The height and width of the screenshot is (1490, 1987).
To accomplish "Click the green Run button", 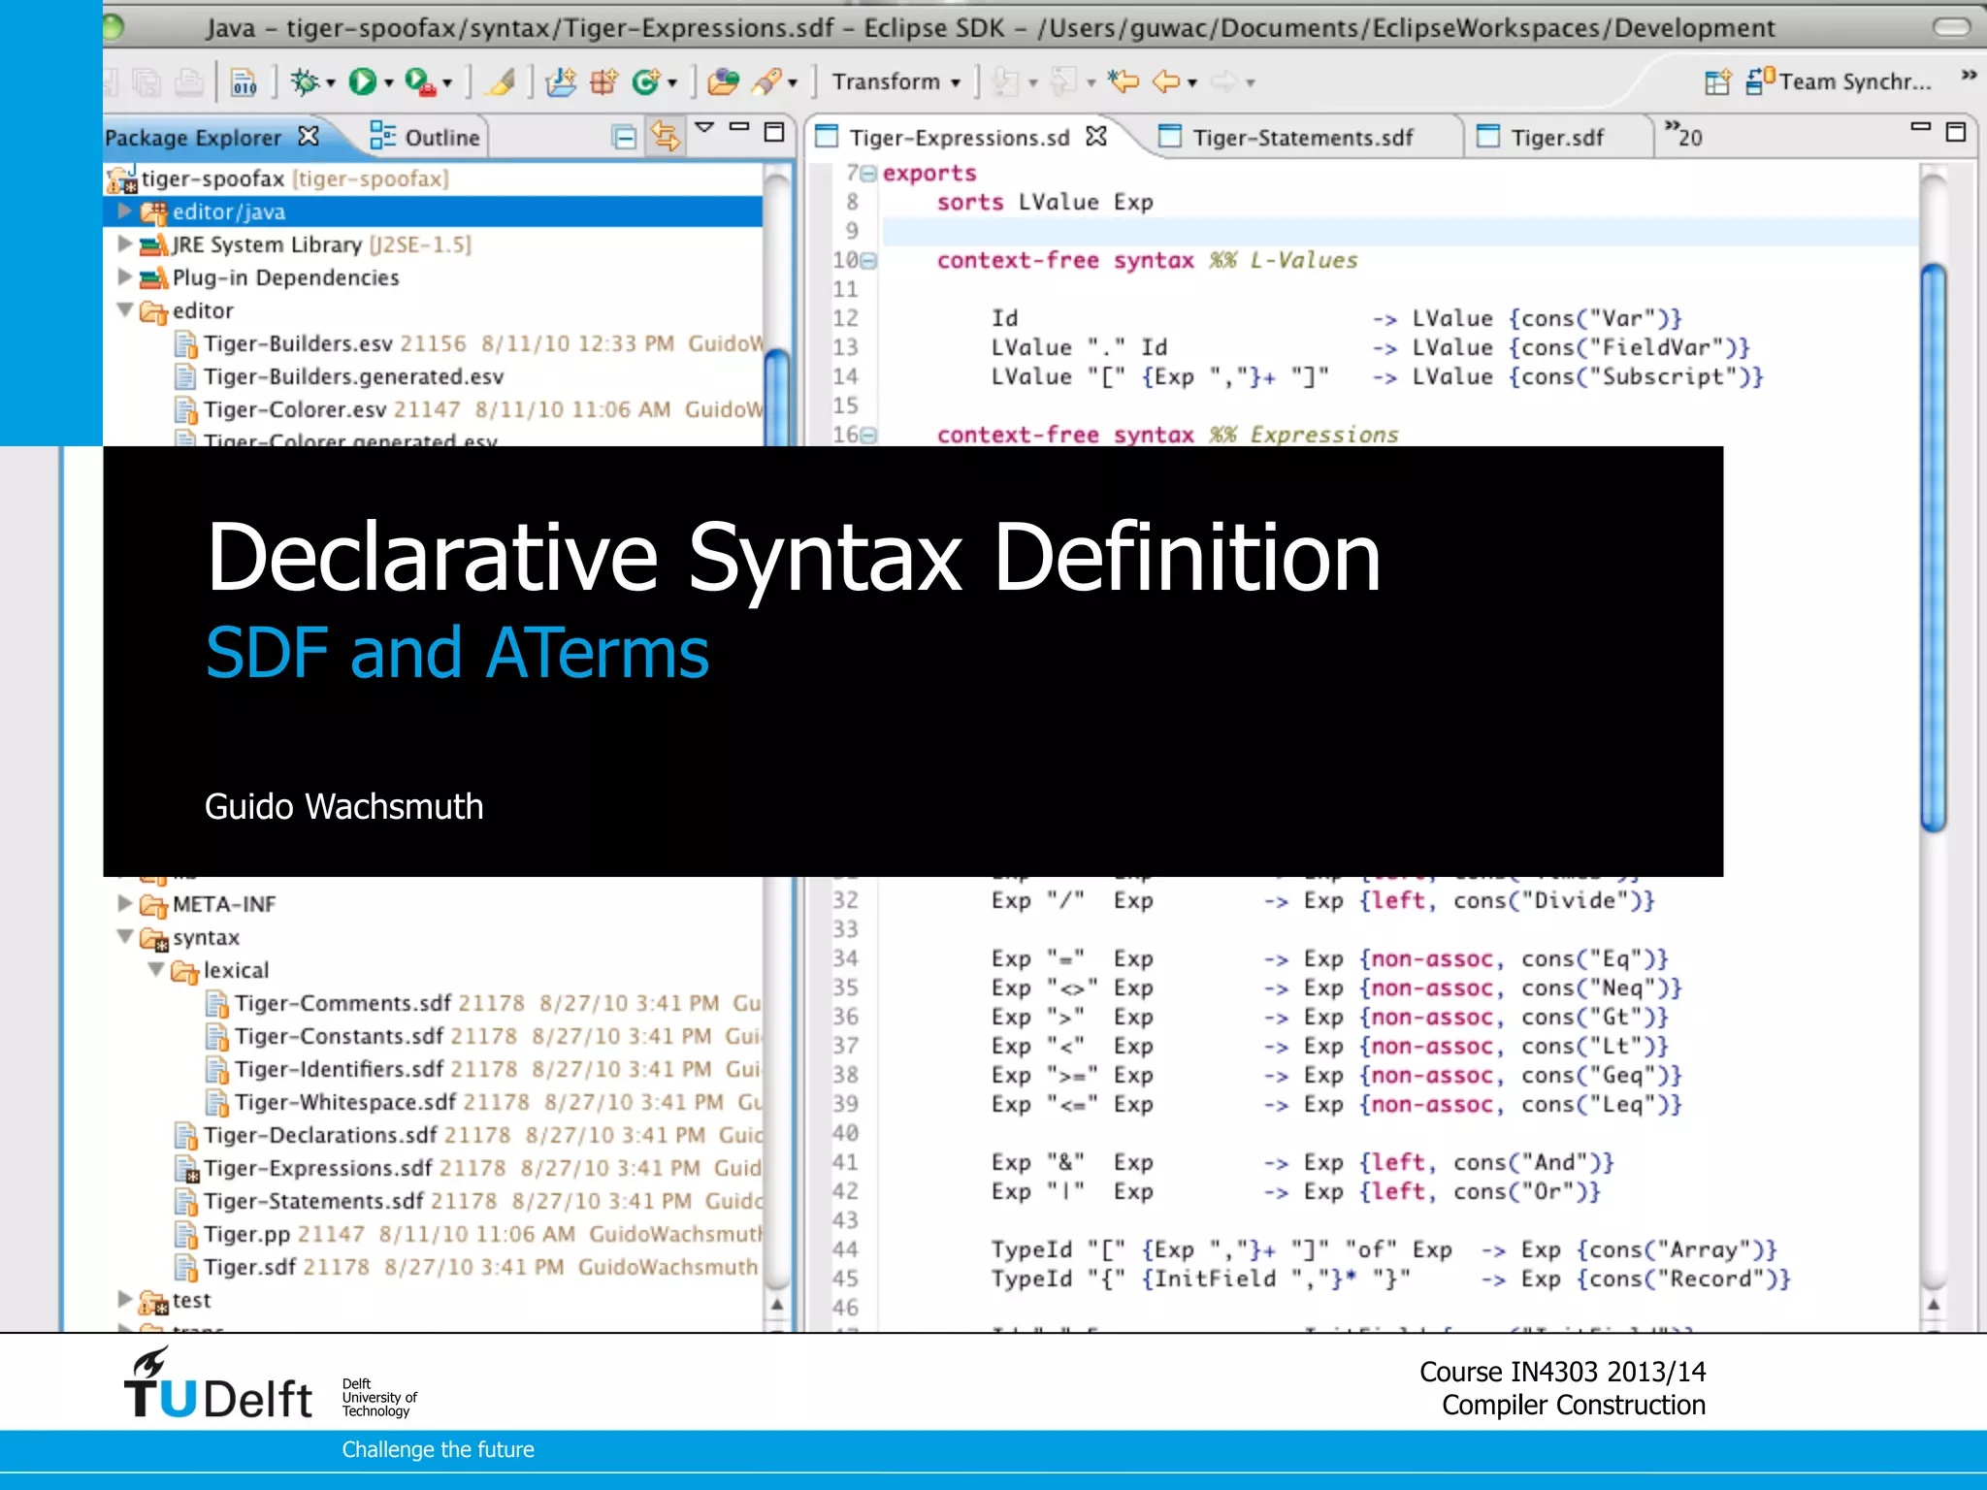I will point(363,82).
